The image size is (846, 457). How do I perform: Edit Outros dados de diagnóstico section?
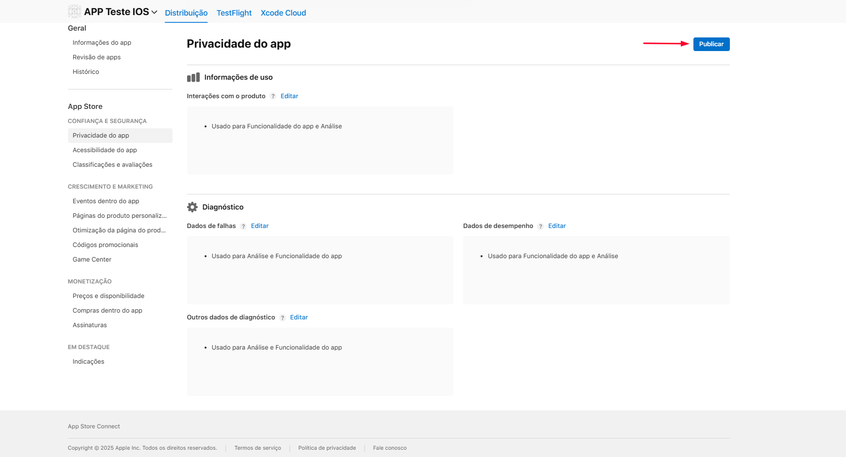pyautogui.click(x=299, y=317)
